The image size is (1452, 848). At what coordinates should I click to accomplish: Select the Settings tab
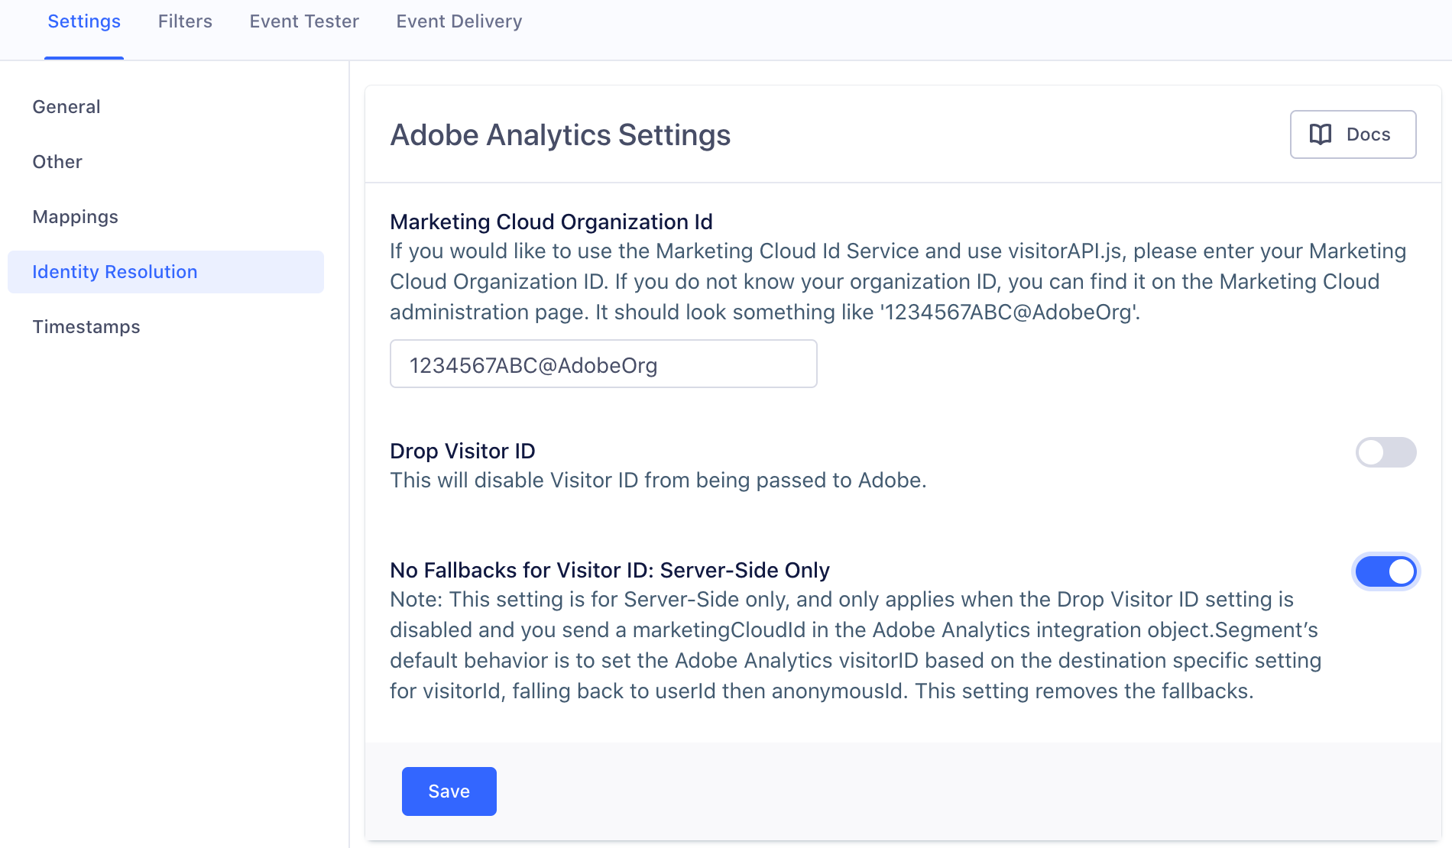[x=83, y=21]
